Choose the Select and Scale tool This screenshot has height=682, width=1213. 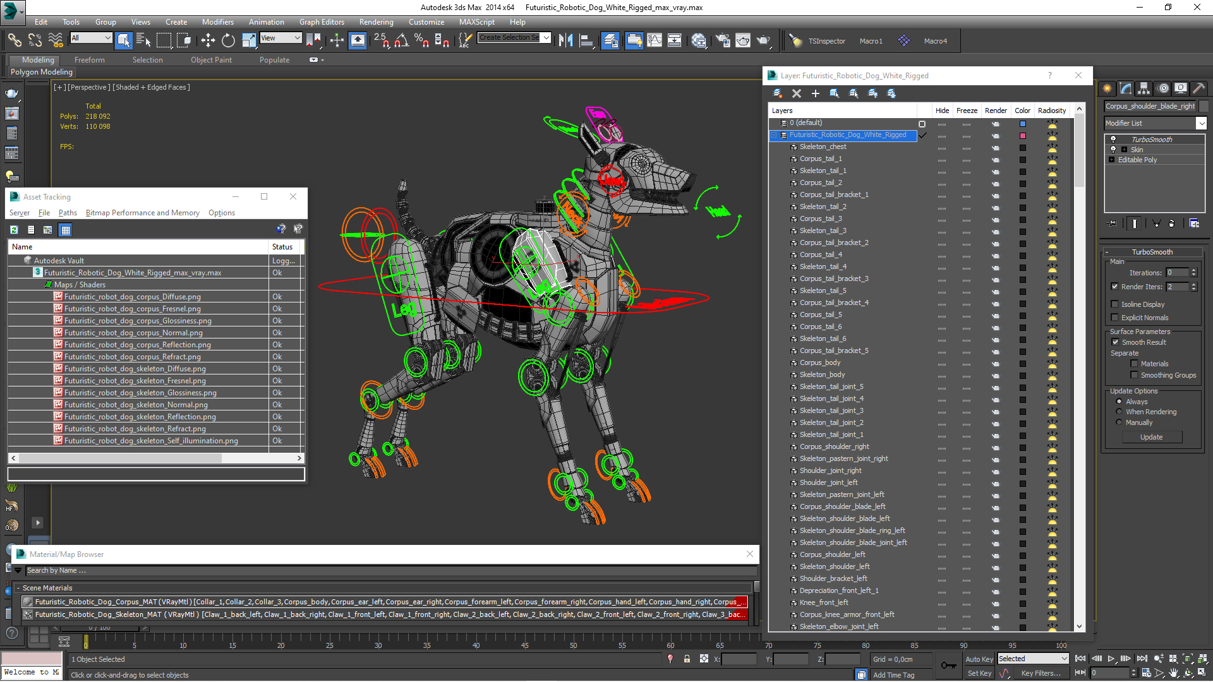click(x=249, y=40)
